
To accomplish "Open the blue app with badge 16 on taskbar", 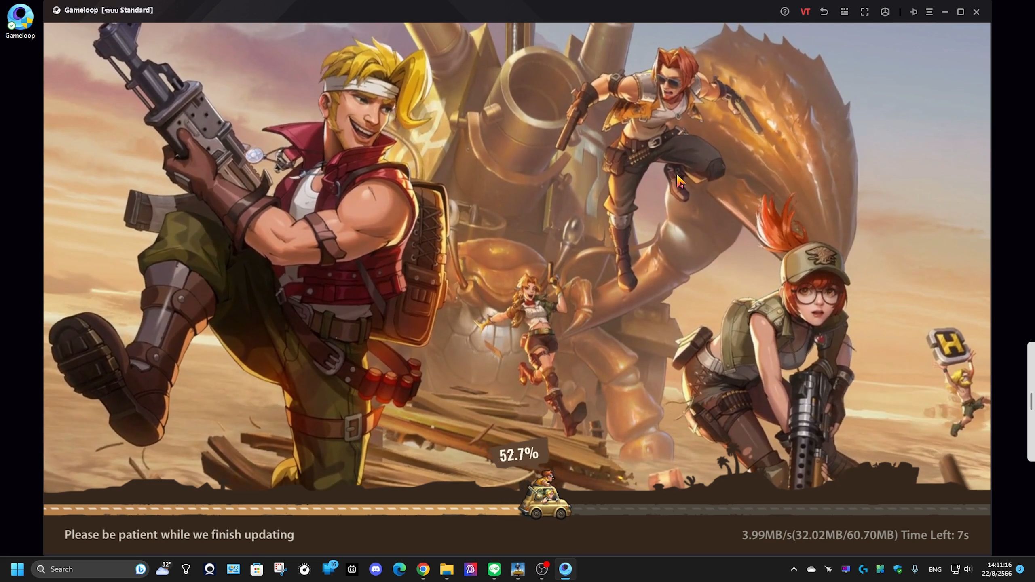I will point(329,569).
